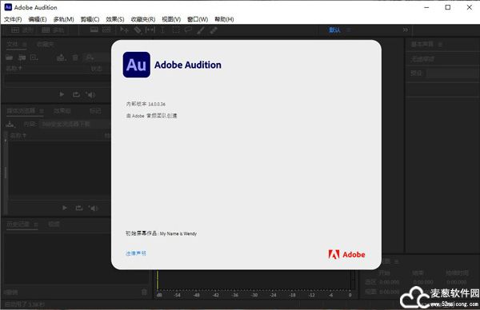Select the Lasso Selection tool
480x310 pixels.
188,30
